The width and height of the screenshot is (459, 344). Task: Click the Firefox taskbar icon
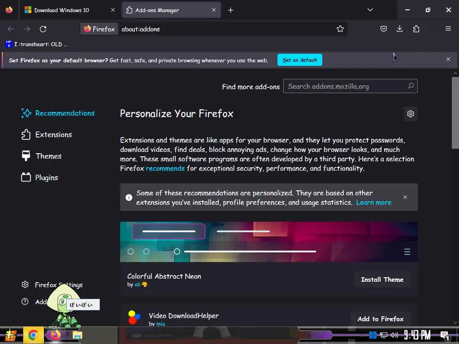55,335
